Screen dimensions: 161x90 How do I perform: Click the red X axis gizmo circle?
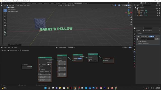[131, 12]
